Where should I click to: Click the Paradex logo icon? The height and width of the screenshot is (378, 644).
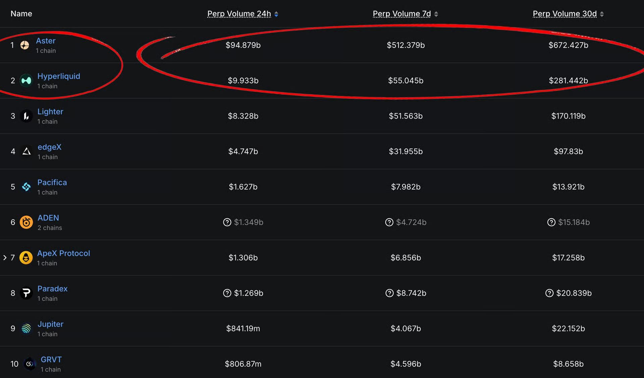click(x=26, y=293)
